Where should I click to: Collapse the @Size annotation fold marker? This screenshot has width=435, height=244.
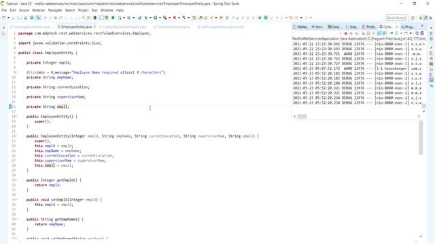coord(16,73)
